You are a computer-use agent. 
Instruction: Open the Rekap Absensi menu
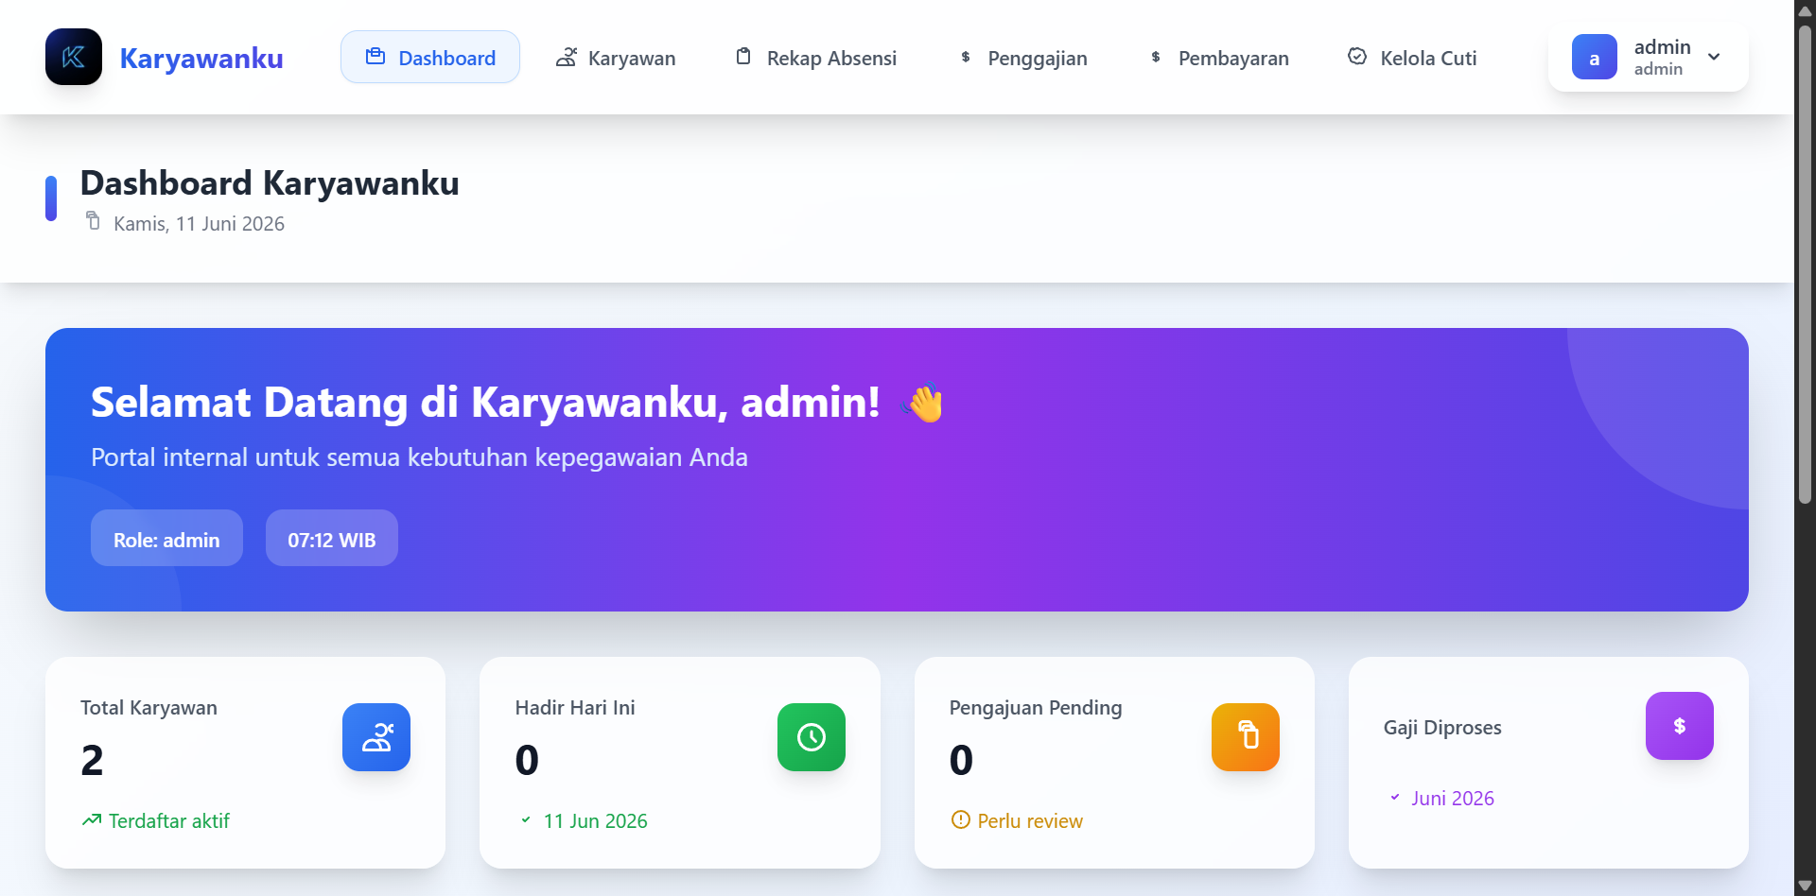click(x=815, y=58)
